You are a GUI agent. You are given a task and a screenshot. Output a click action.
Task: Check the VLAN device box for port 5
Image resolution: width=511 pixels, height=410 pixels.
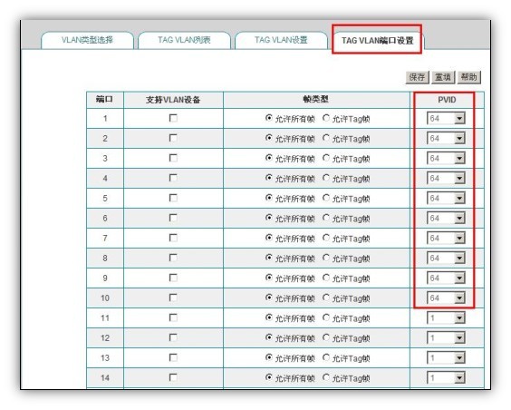click(x=173, y=198)
